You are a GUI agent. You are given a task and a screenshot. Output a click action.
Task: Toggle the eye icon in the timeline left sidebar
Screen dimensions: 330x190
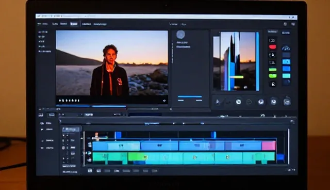[x=42, y=123]
